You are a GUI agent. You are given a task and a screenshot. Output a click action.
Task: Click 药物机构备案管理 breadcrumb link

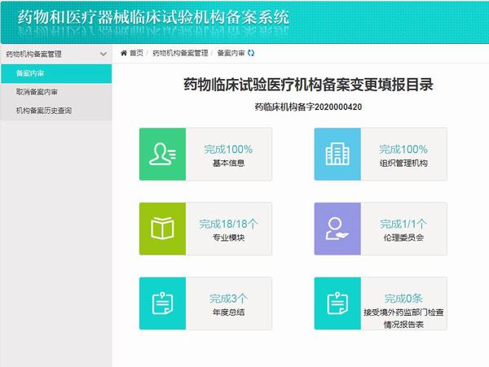click(x=179, y=53)
